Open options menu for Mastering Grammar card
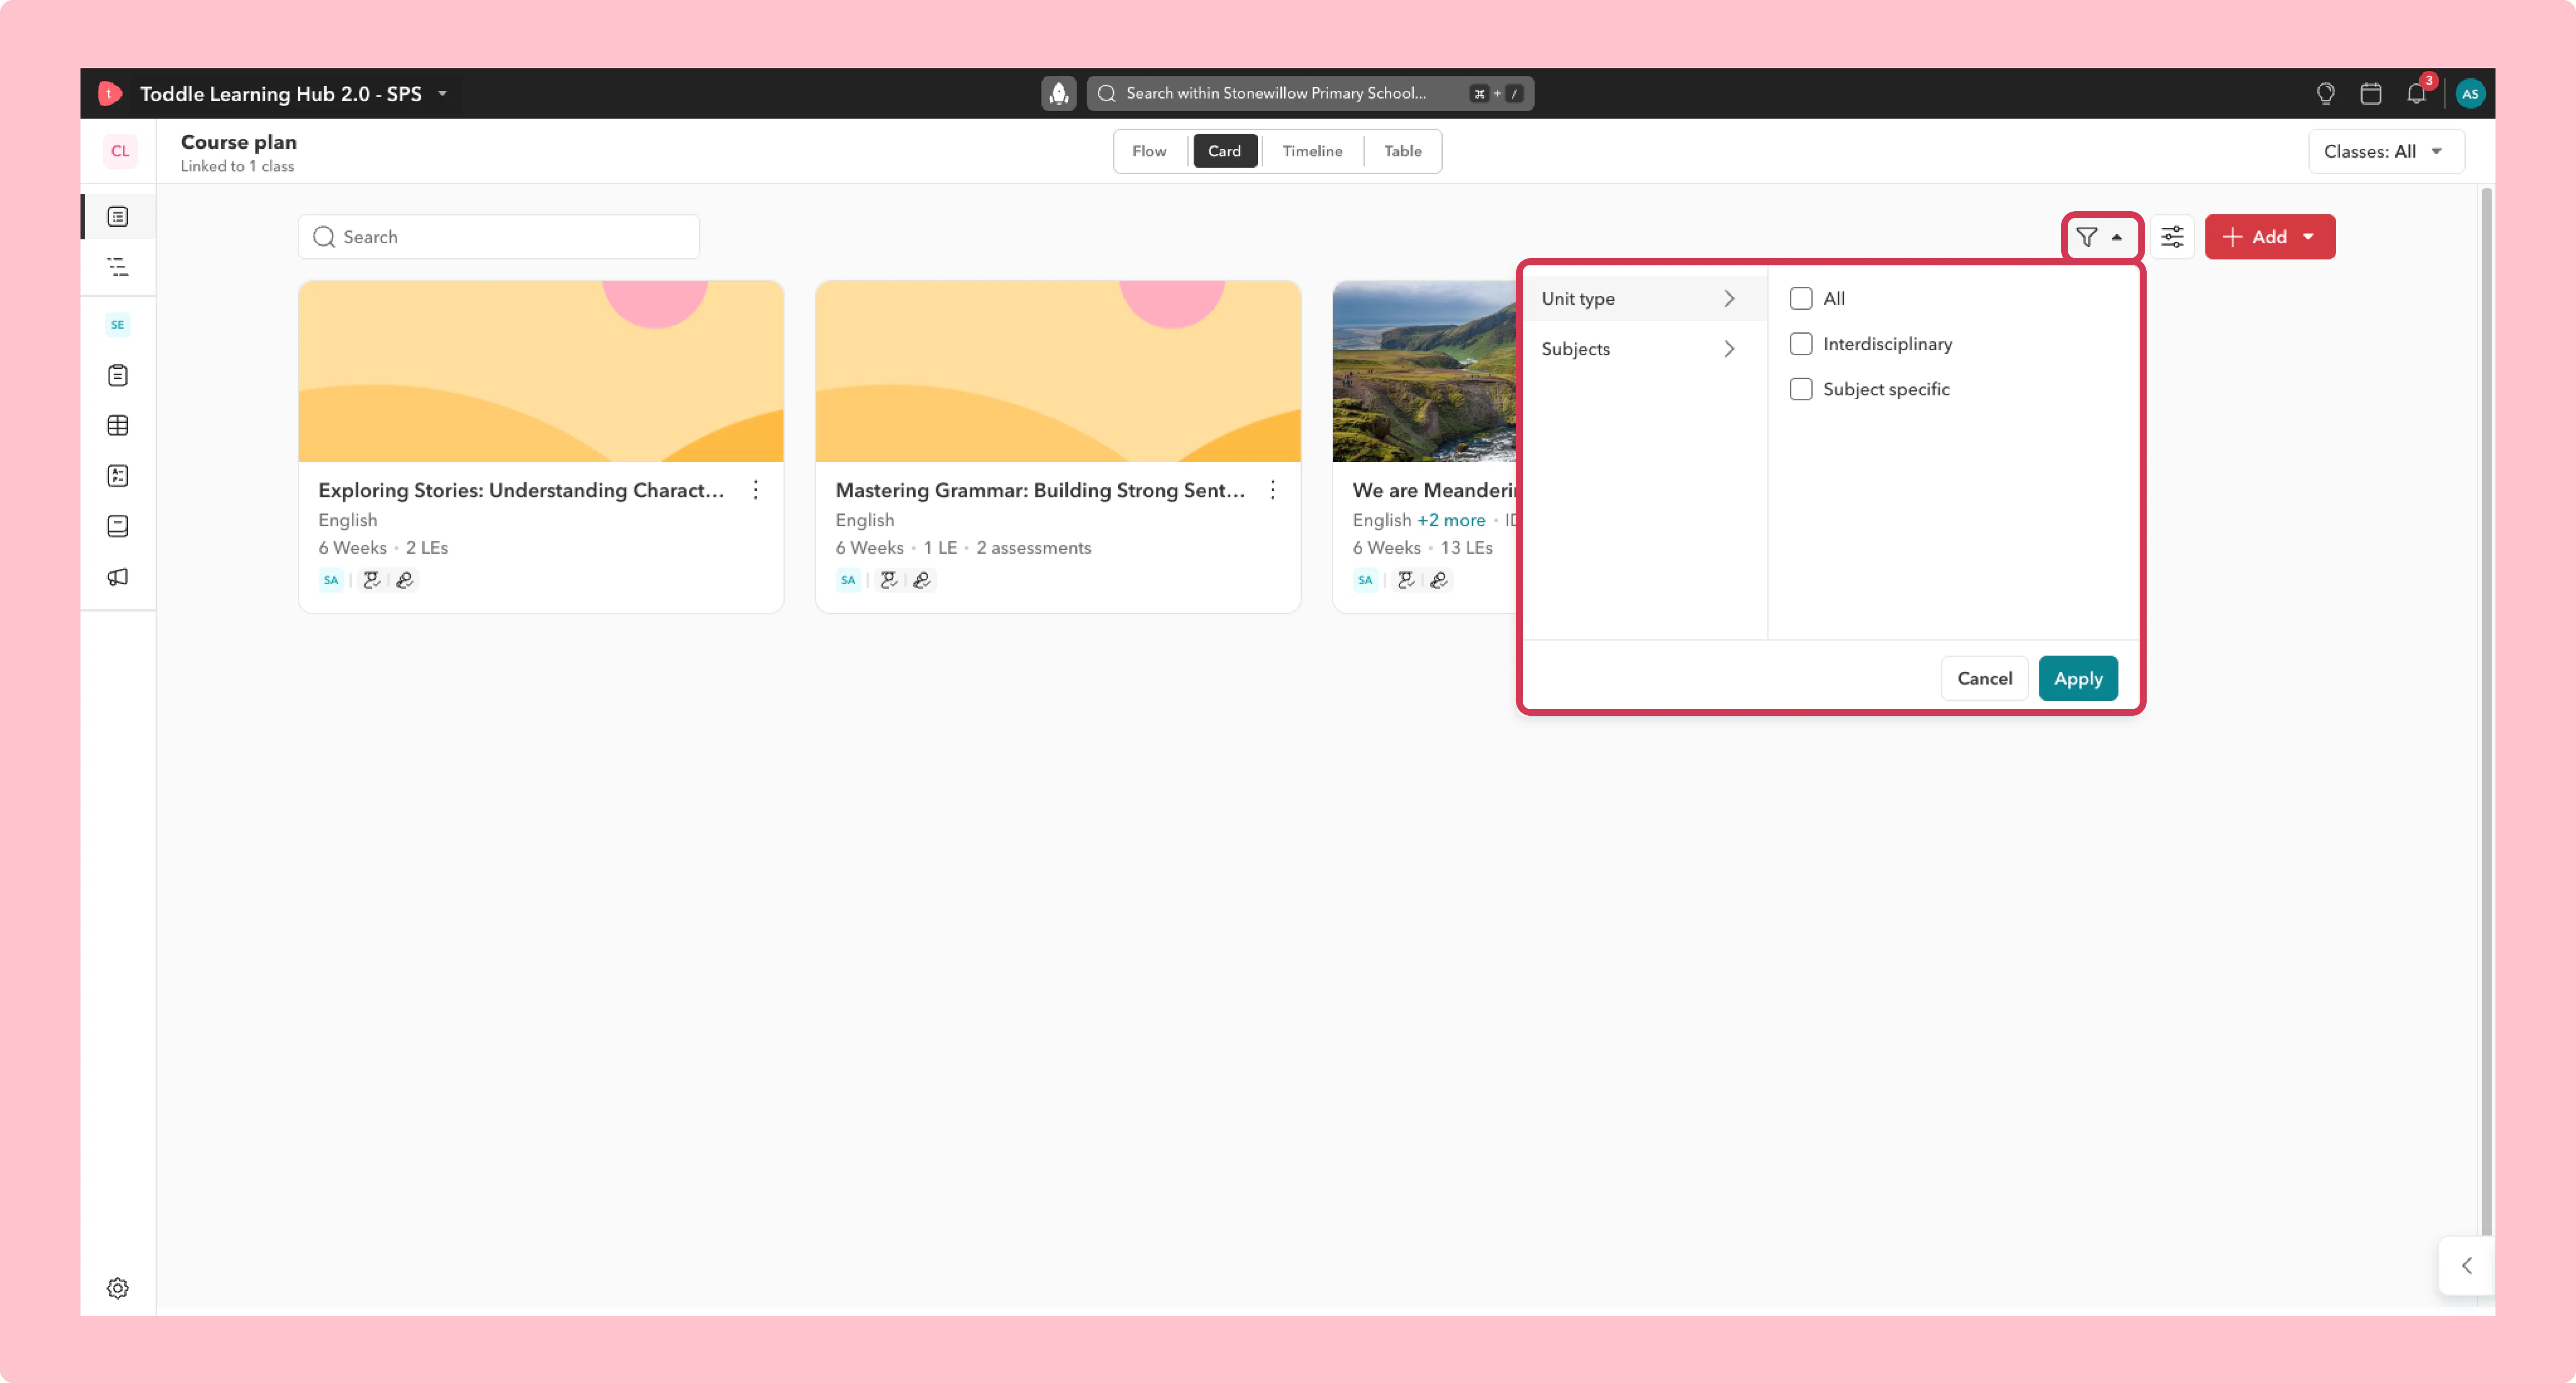2576x1383 pixels. pyautogui.click(x=1273, y=489)
